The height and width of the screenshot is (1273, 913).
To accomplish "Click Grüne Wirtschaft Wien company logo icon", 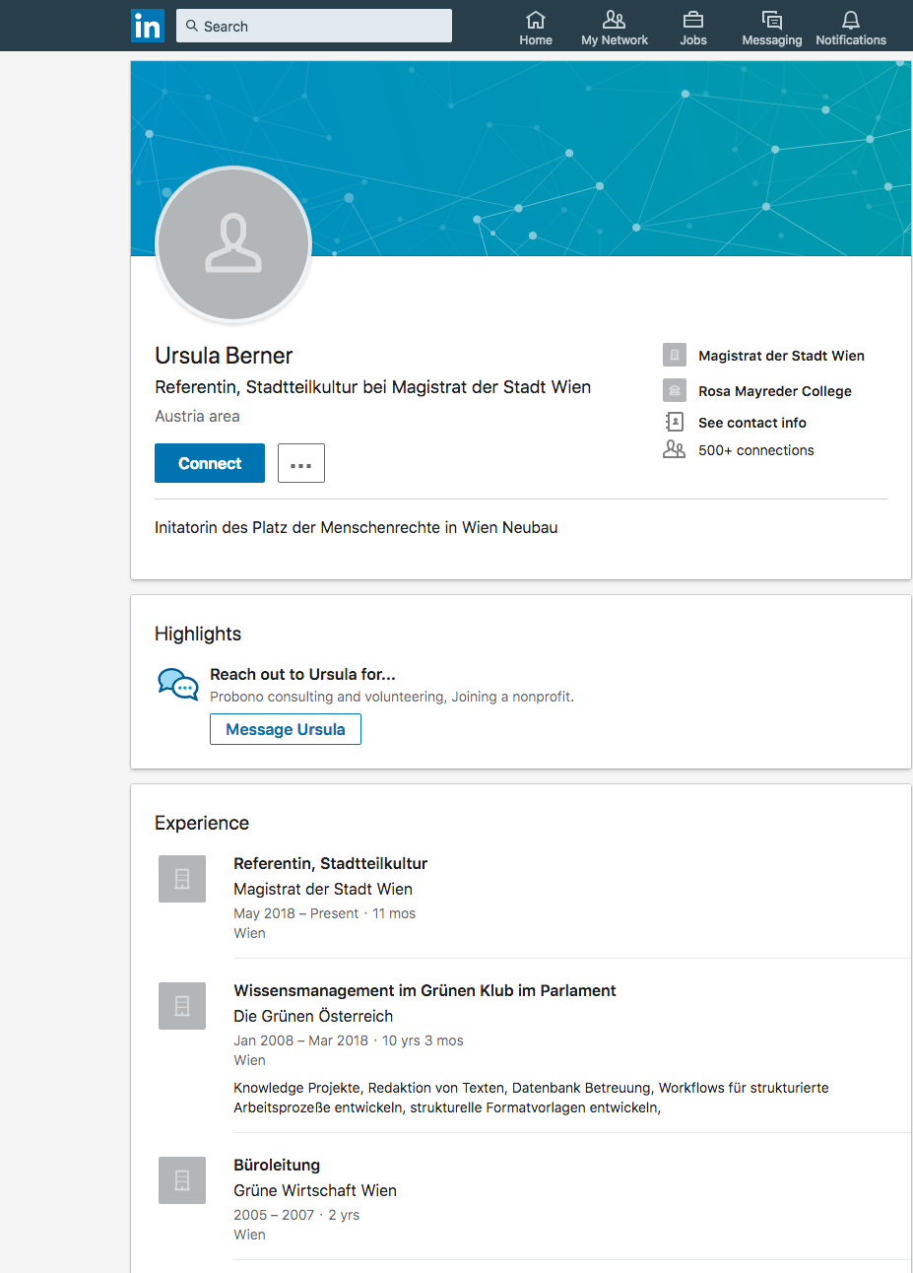I will pos(182,1180).
